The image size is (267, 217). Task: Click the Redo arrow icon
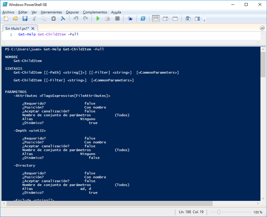pos(85,18)
